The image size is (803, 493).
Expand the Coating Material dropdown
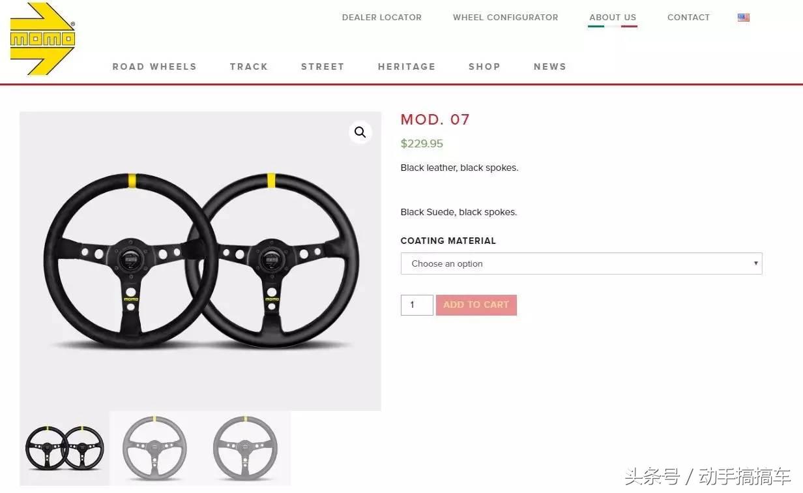tap(581, 263)
